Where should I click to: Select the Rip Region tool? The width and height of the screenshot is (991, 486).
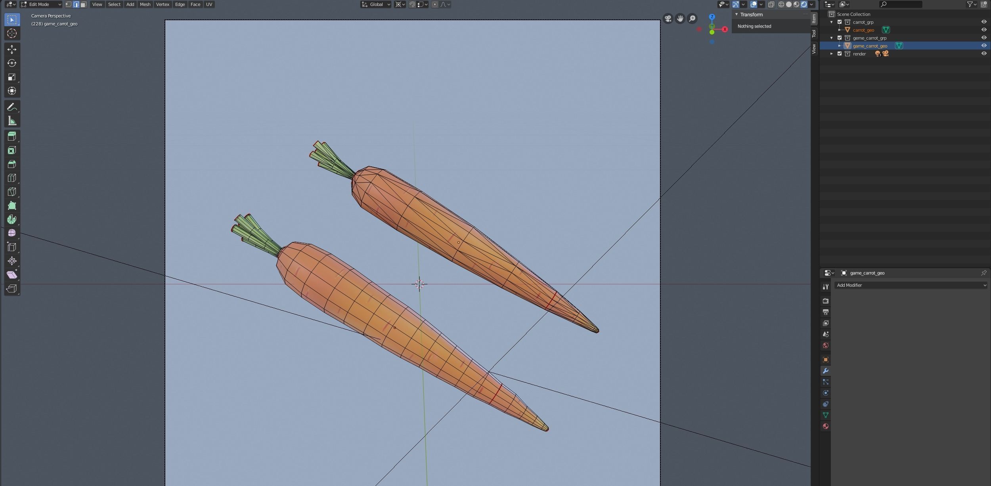point(12,289)
